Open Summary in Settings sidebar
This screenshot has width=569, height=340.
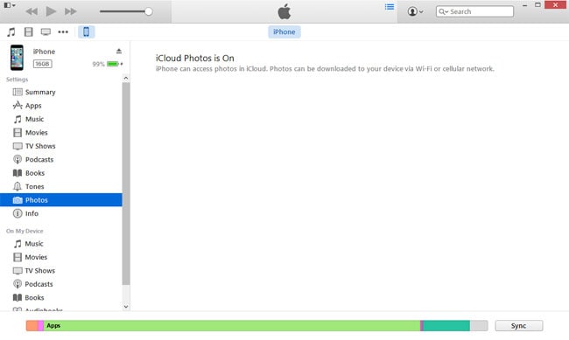[61, 92]
